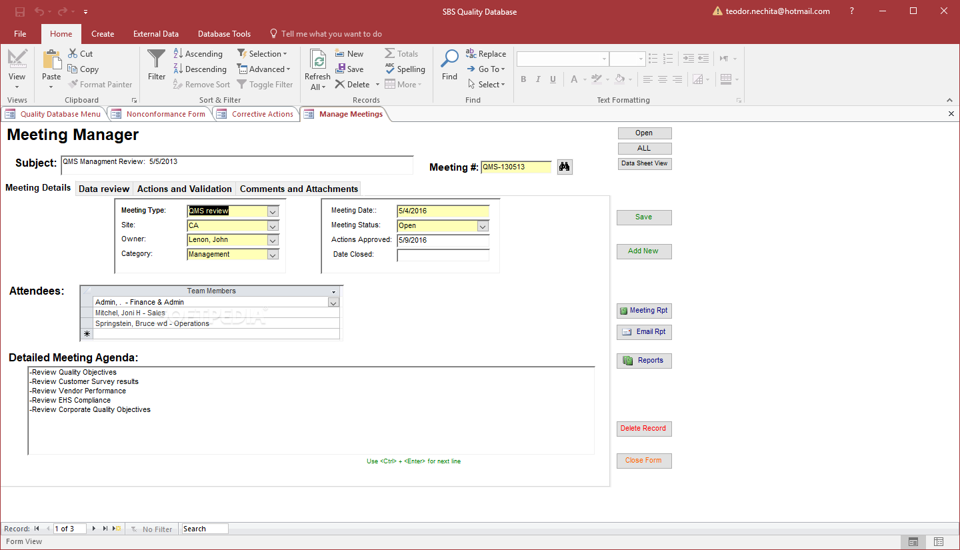Viewport: 960px width, 550px height.
Task: Click the ALL button
Action: point(644,149)
